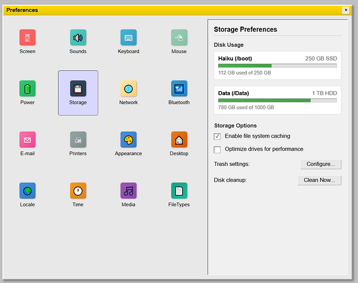The width and height of the screenshot is (358, 283).
Task: Open the Desktop preferences icon
Action: (x=179, y=140)
